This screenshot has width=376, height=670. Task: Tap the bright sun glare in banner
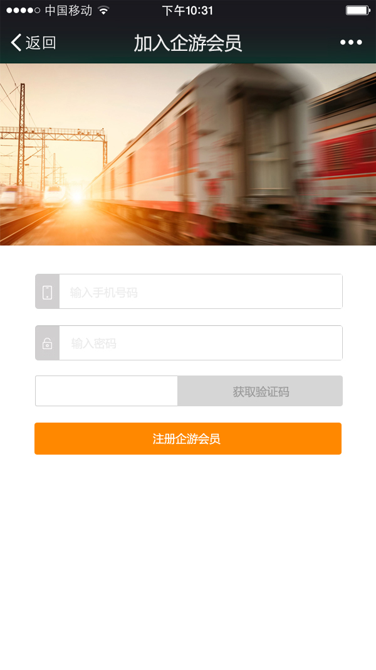coord(76,196)
